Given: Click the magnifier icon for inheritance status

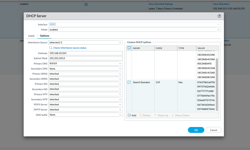Looking at the screenshot, I should [x=51, y=48].
